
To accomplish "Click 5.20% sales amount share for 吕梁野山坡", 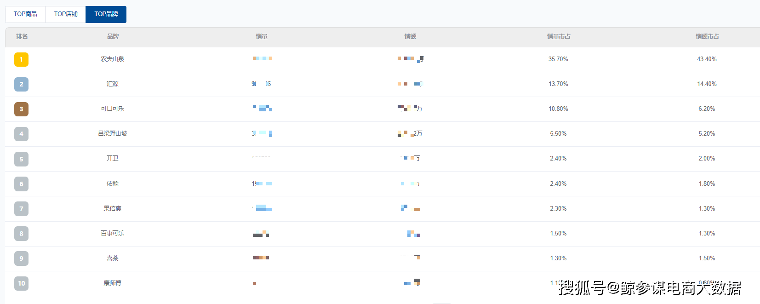I will (x=707, y=134).
